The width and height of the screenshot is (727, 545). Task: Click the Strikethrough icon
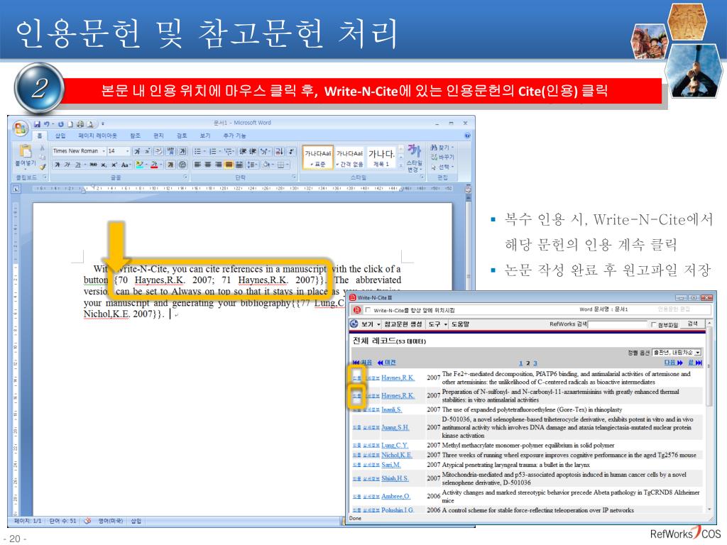tap(93, 165)
